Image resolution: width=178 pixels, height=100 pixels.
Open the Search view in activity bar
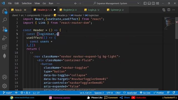(4, 20)
